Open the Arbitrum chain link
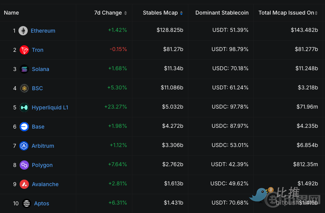The image size is (325, 213). click(43, 146)
